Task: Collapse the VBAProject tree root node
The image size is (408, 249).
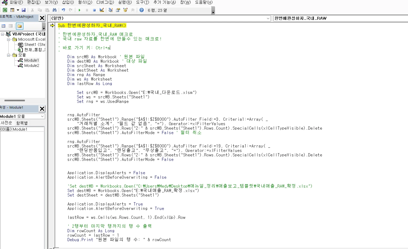Action: click(x=2, y=34)
